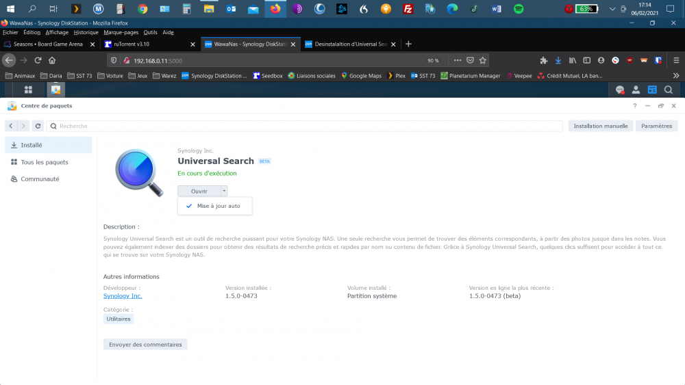Viewport: 685px width, 385px height.
Task: Open Word from Windows taskbar
Action: coord(496,9)
